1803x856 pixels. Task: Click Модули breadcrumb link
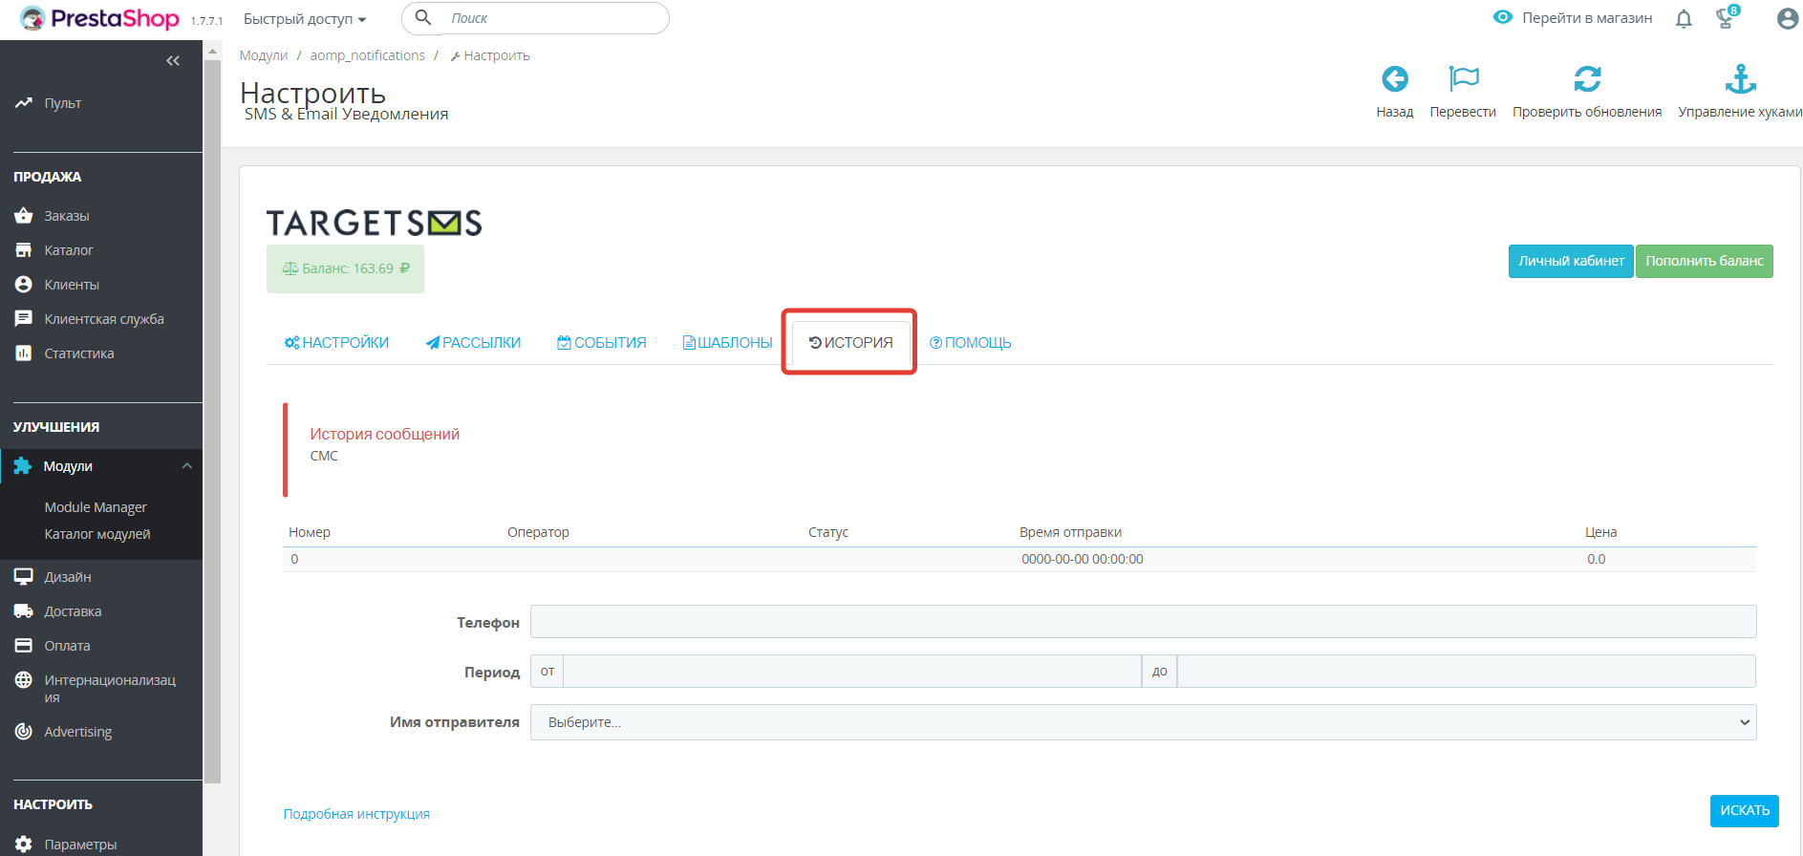tap(263, 55)
